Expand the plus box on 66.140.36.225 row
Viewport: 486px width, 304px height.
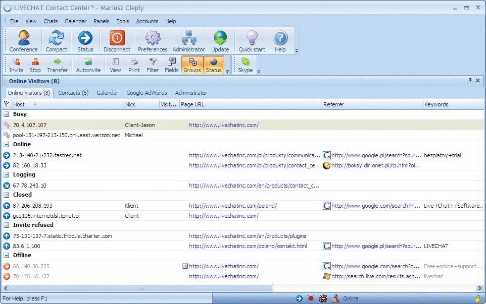coord(185,266)
